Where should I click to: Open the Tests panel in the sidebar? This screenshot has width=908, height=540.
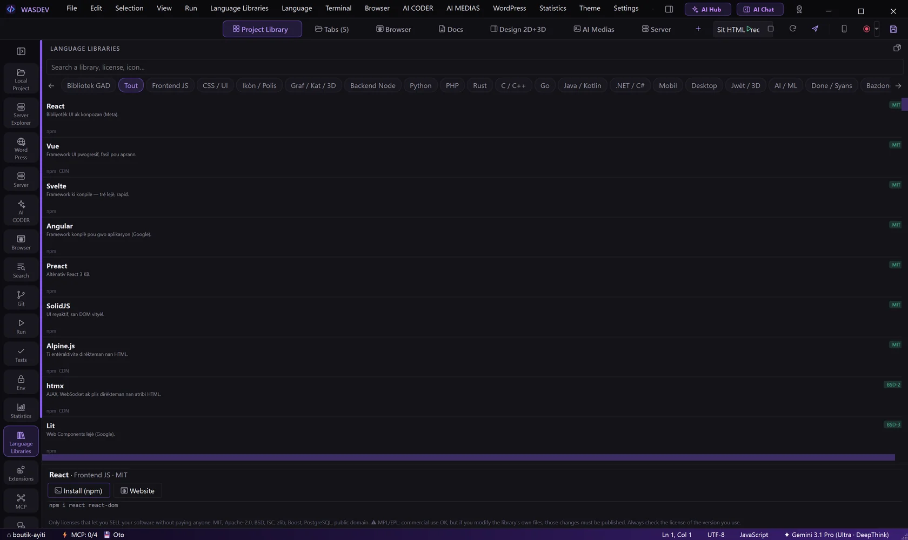pos(21,355)
